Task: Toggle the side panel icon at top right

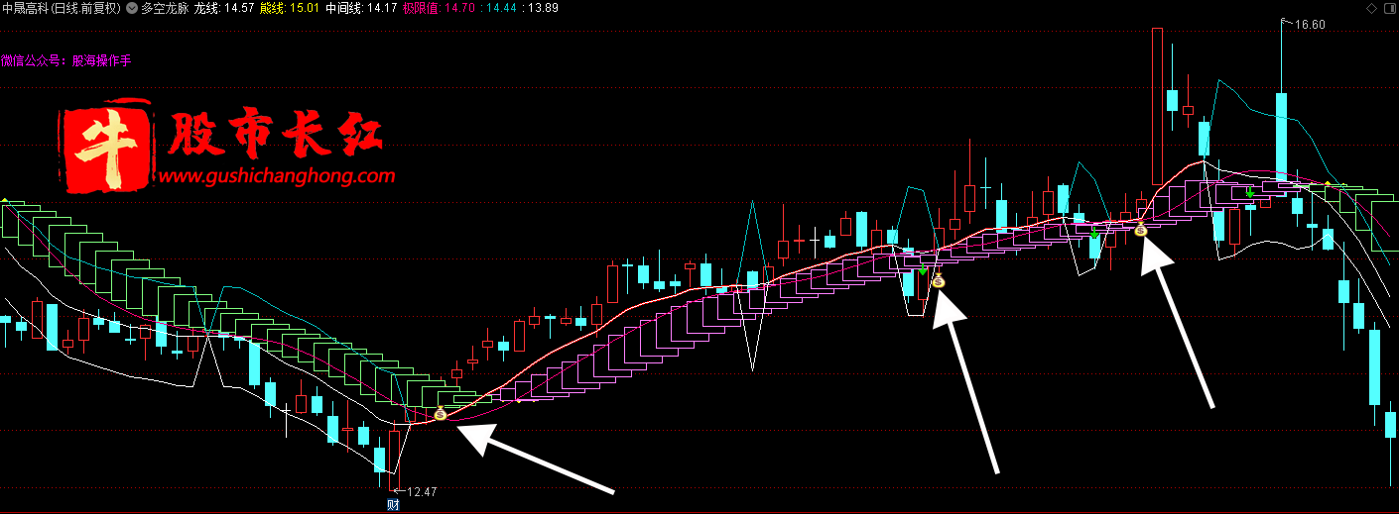Action: pos(1388,8)
